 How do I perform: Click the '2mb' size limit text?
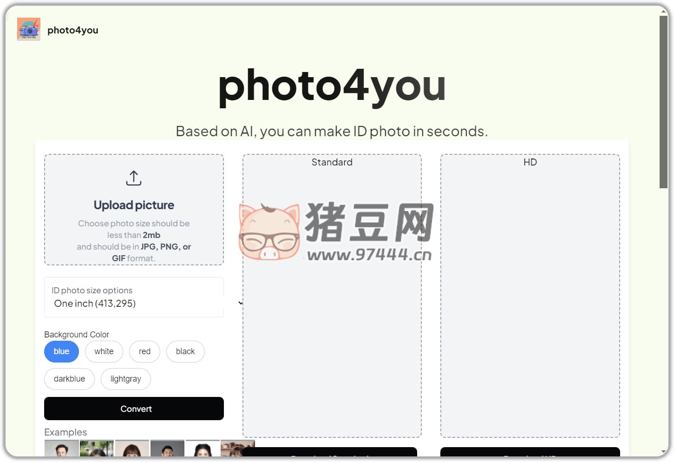(x=151, y=235)
